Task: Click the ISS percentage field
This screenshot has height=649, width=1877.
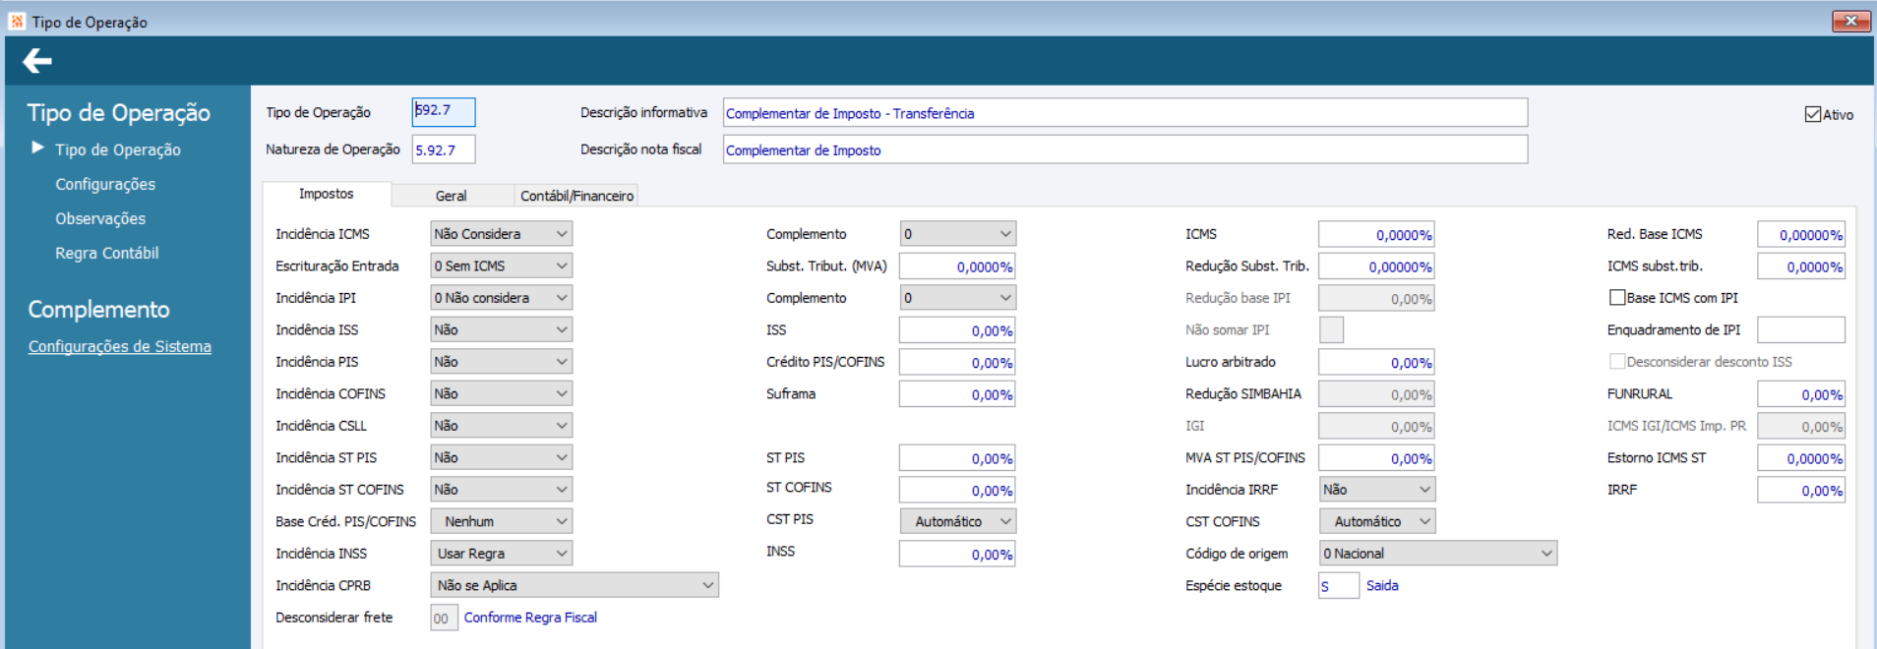Action: (957, 330)
